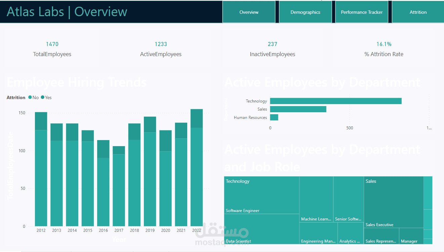Click the 'Sales' department axis label
The height and width of the screenshot is (252, 444).
[262, 109]
